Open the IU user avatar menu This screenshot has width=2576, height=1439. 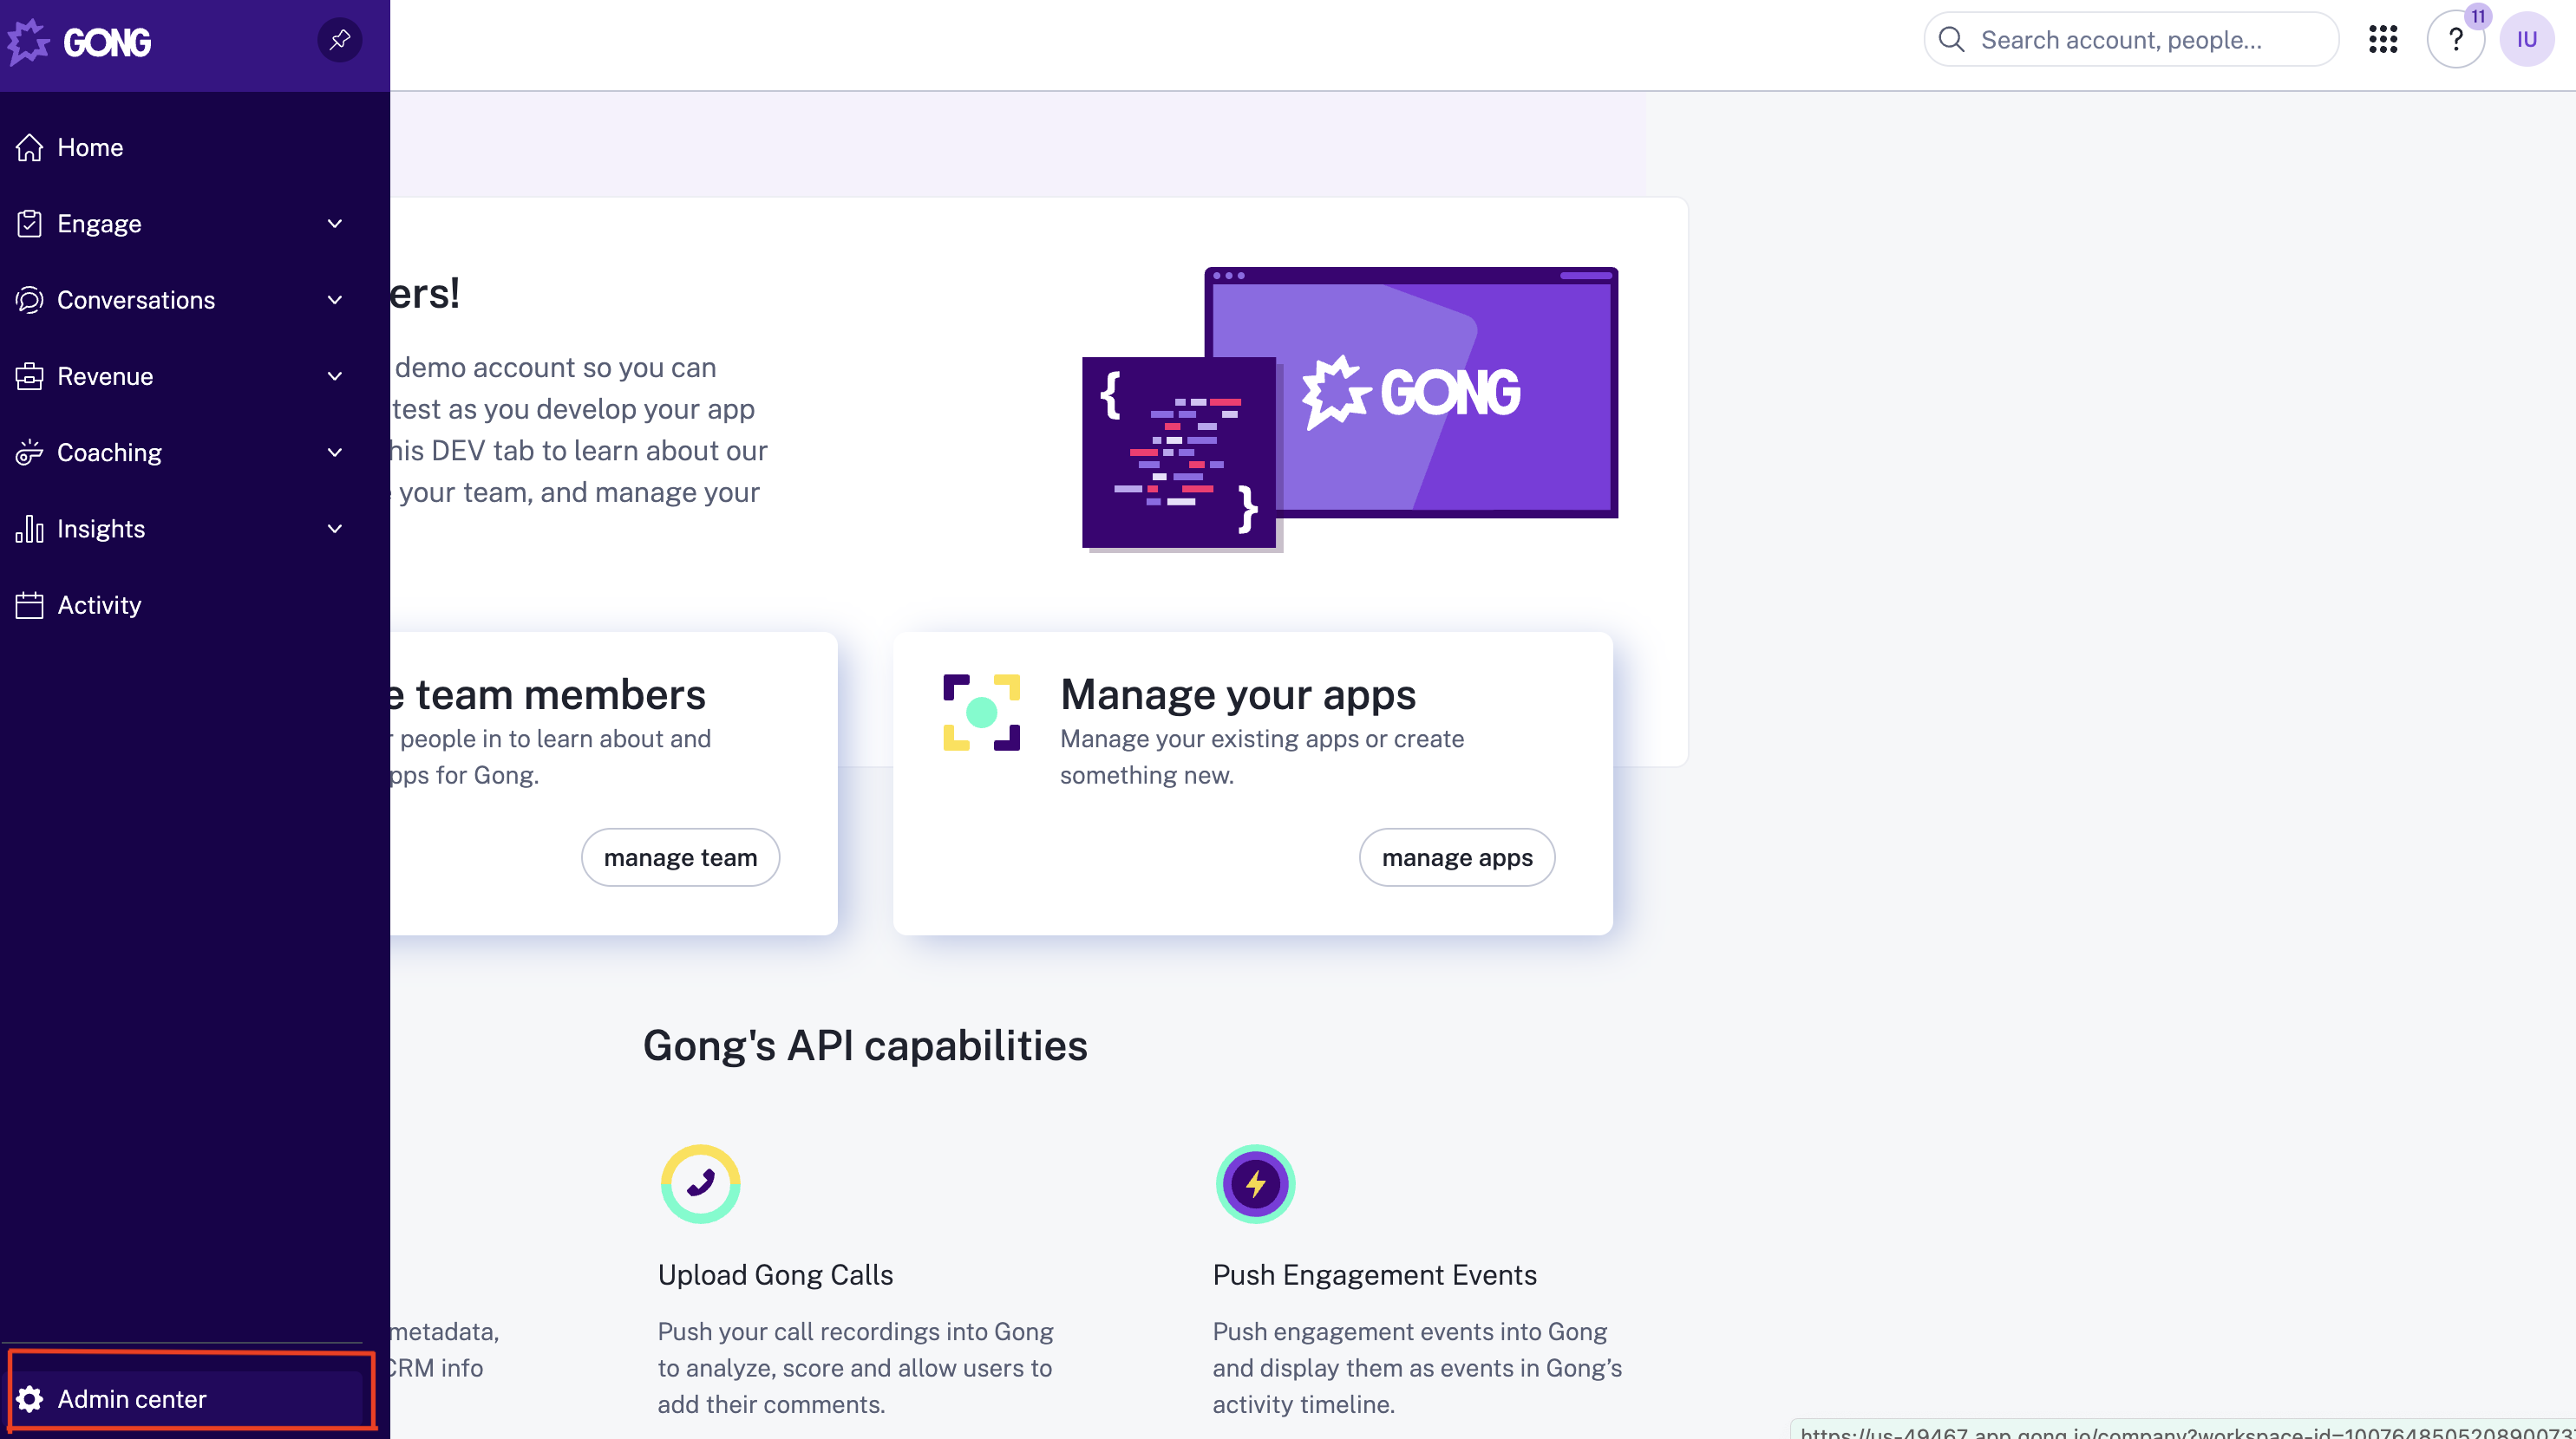click(2527, 40)
